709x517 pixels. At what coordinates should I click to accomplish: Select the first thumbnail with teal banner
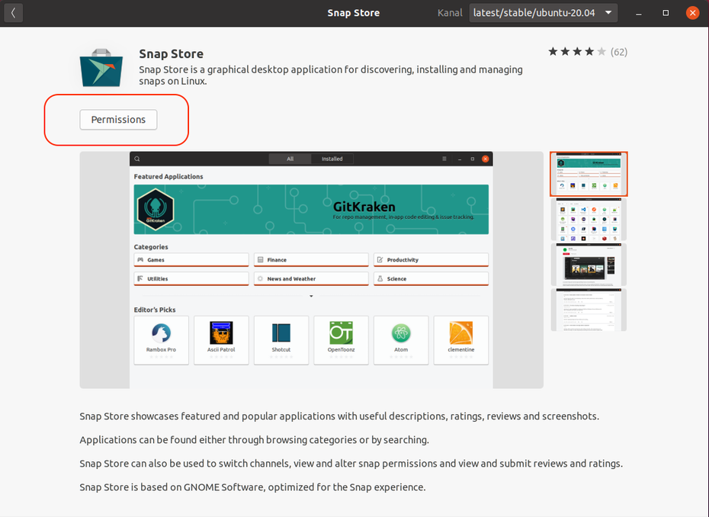(589, 174)
